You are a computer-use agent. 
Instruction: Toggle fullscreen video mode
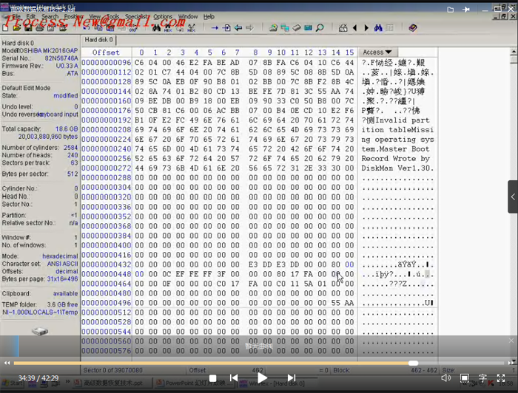click(x=501, y=377)
